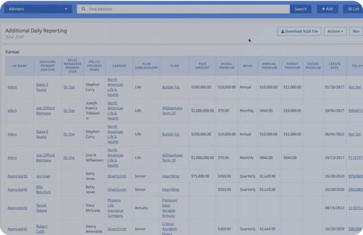Download the XLSX file
This screenshot has height=235, width=363.
[x=299, y=31]
